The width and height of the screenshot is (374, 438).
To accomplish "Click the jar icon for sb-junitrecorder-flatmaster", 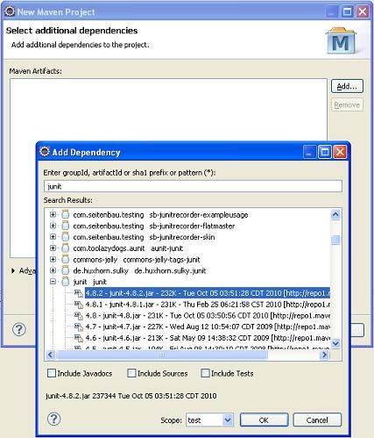I will pos(66,226).
